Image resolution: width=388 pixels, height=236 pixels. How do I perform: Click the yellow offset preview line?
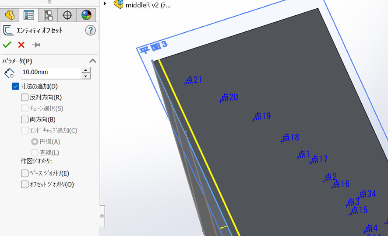click(x=199, y=148)
